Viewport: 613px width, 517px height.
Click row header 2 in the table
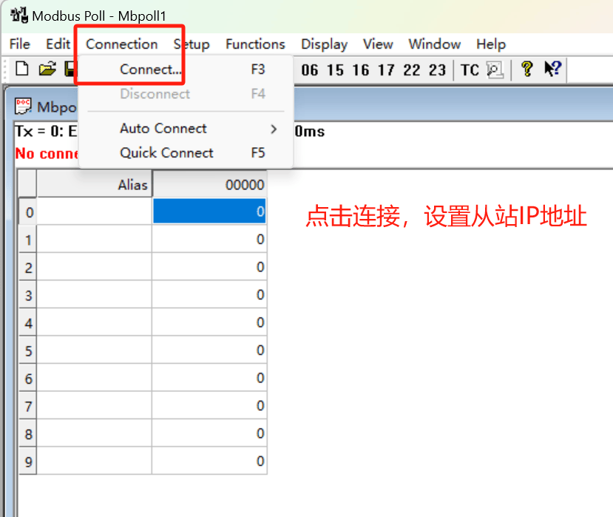tap(28, 267)
